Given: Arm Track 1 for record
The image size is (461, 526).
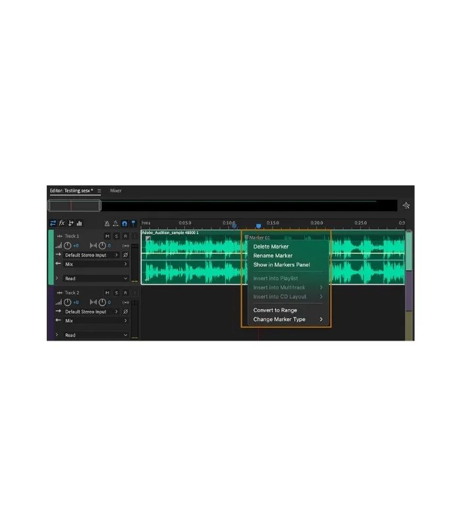Looking at the screenshot, I should click(x=125, y=236).
